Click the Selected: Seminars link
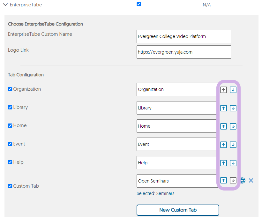Viewport: 262px width, 217px height. pyautogui.click(x=155, y=193)
